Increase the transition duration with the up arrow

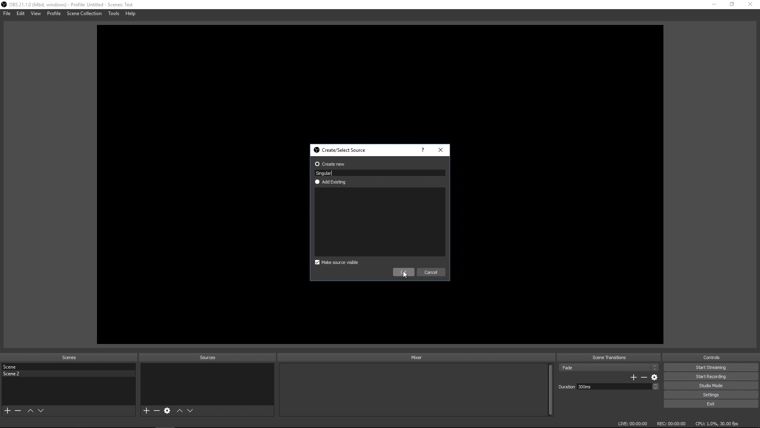(655, 385)
